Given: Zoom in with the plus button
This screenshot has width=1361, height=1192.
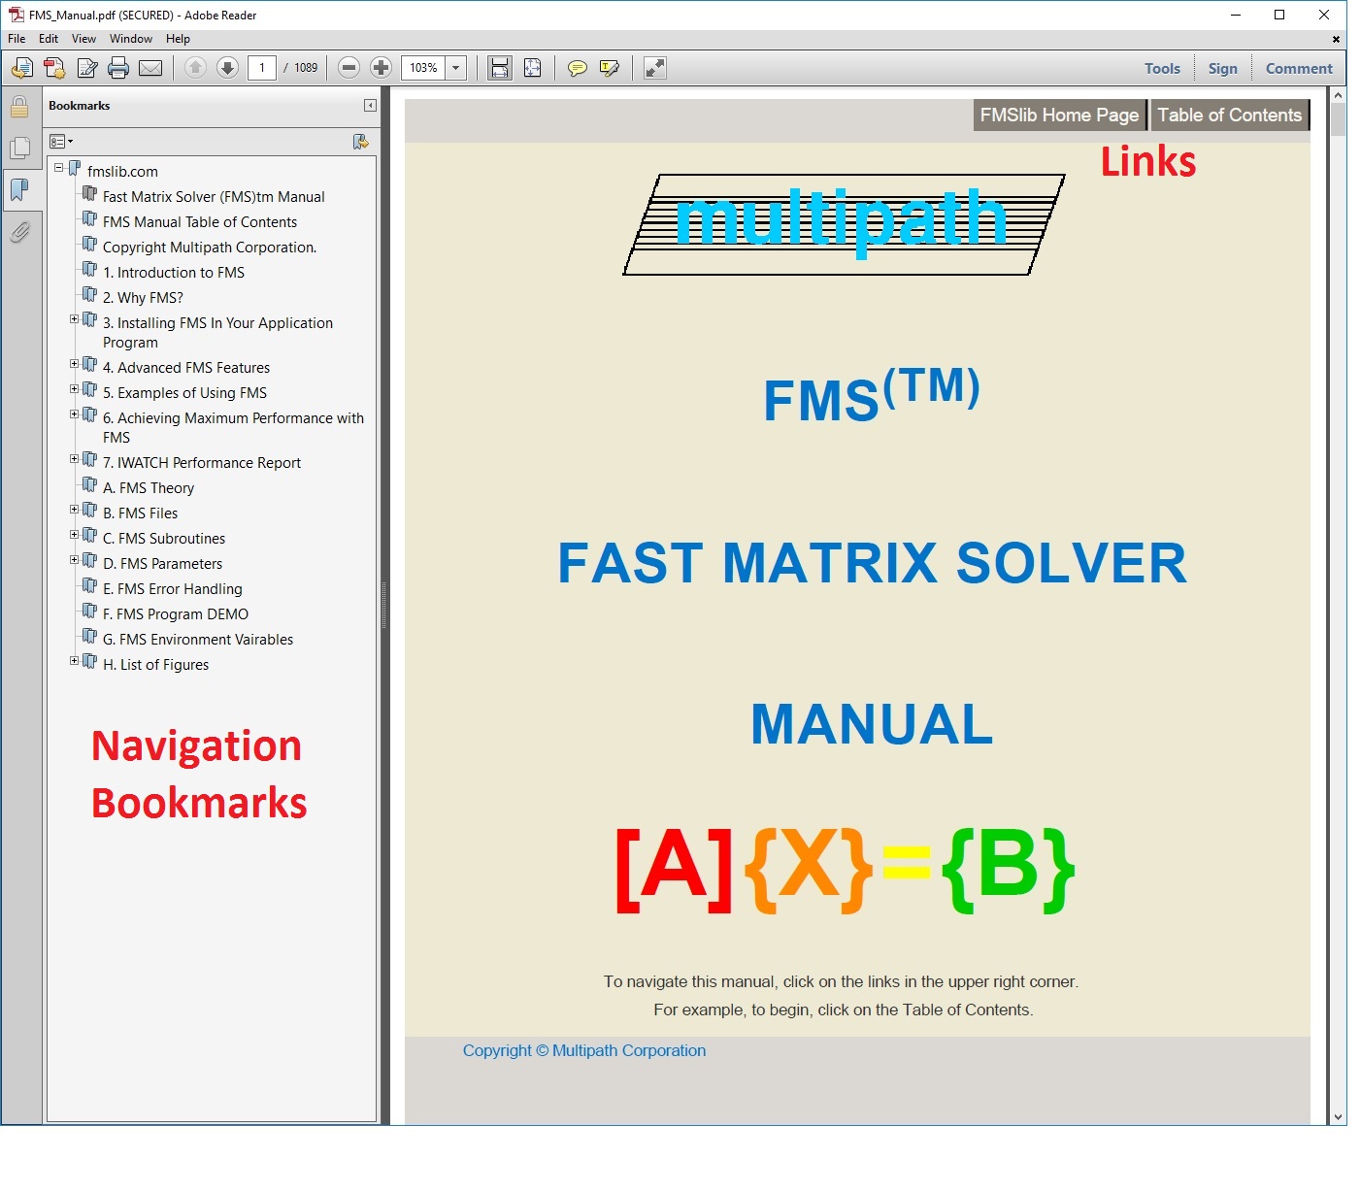Looking at the screenshot, I should coord(382,68).
